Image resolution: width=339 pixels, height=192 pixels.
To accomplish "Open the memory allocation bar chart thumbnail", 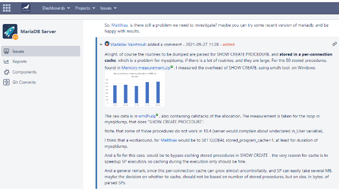I will click(x=135, y=89).
